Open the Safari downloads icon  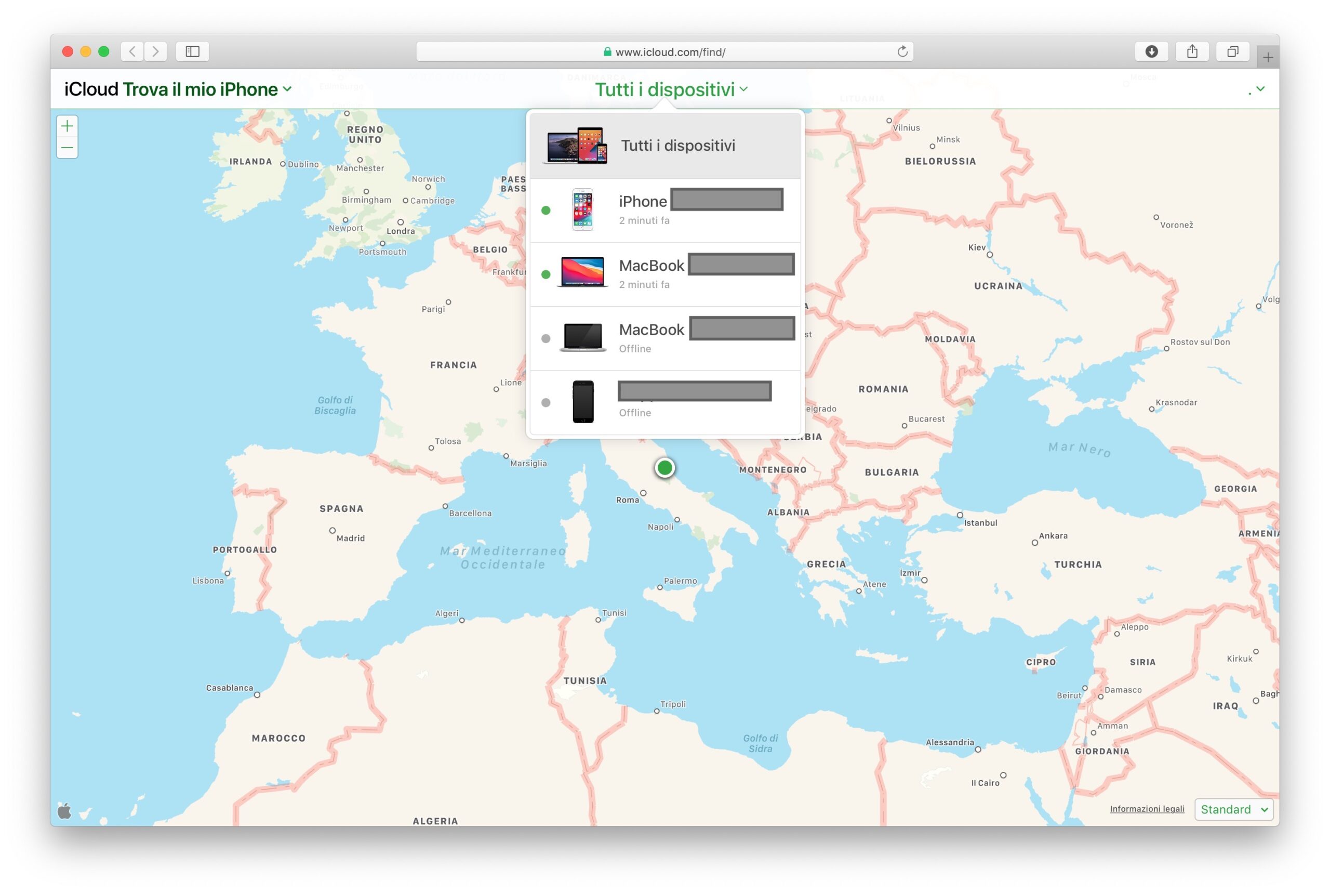tap(1151, 52)
